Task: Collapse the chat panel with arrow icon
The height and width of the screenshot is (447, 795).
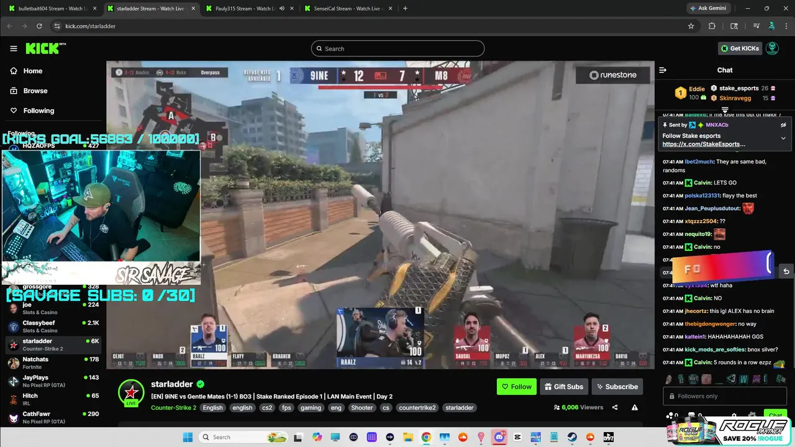Action: pos(663,70)
